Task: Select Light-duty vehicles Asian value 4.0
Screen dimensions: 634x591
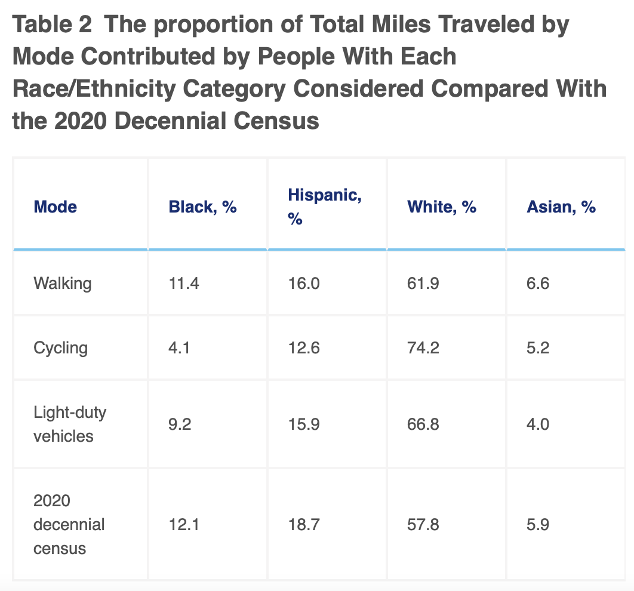Action: click(538, 424)
